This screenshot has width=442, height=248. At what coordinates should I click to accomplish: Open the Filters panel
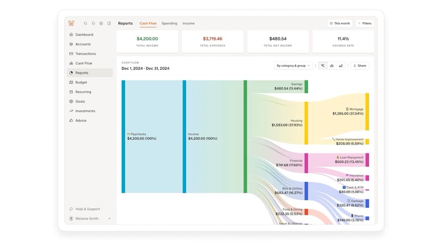365,23
